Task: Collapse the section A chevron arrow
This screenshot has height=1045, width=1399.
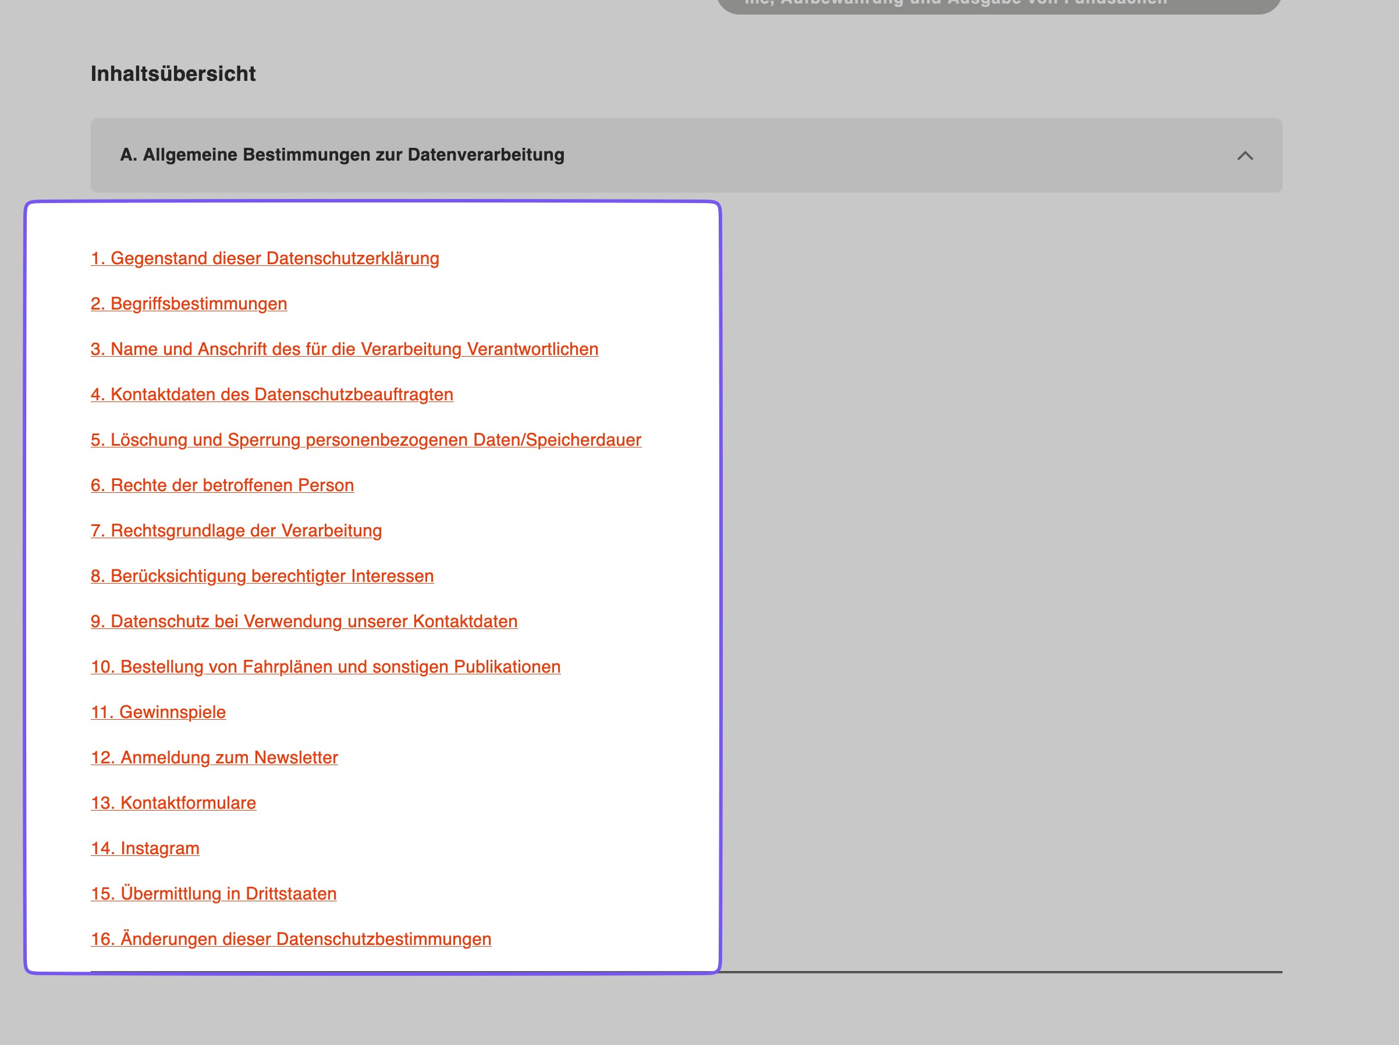Action: click(1244, 155)
